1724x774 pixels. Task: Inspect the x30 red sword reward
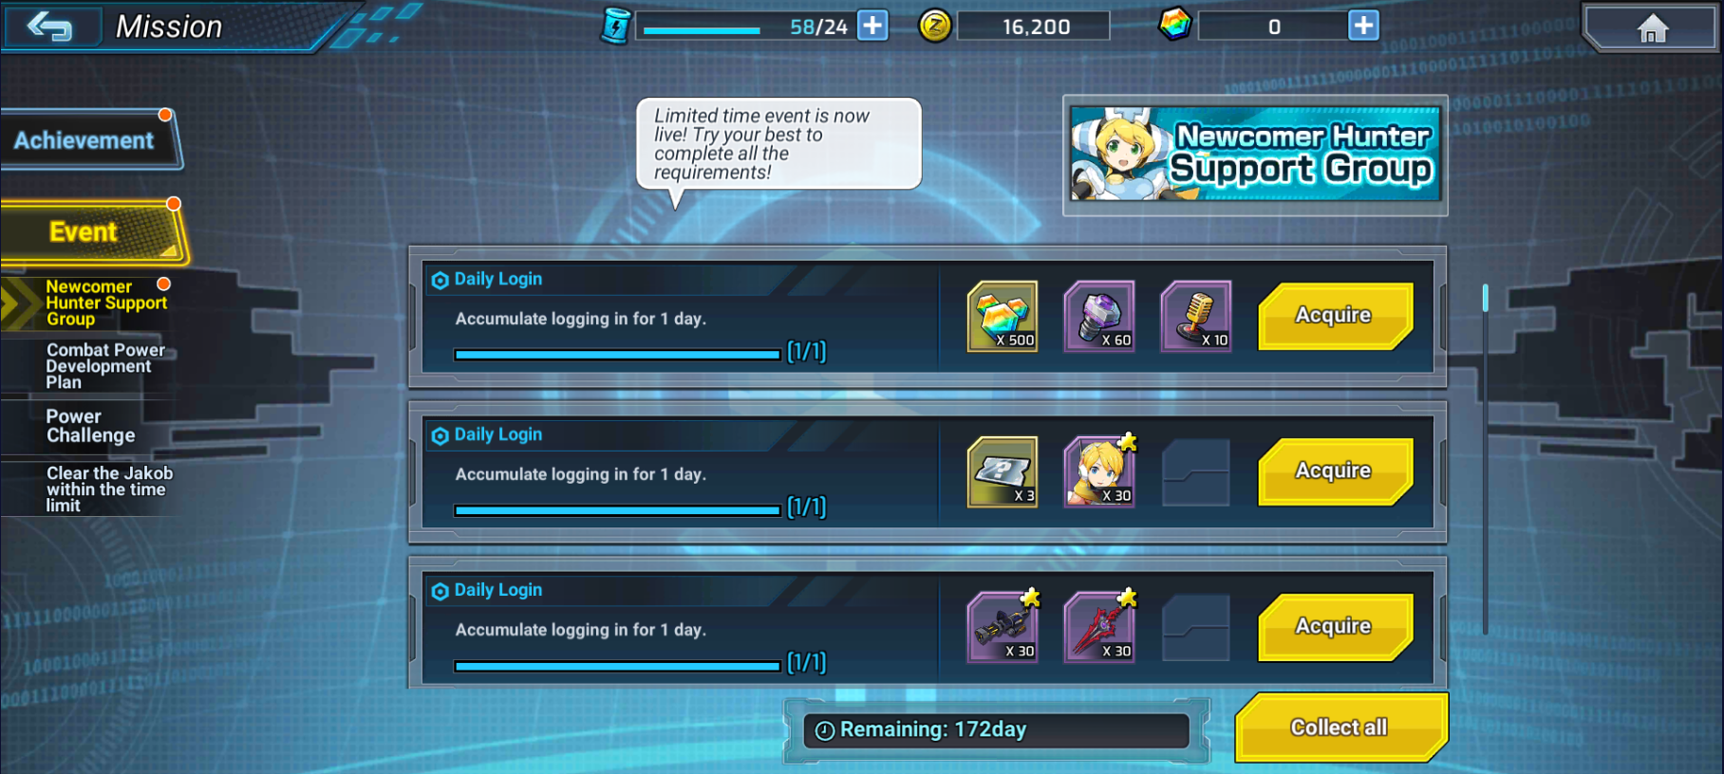(1099, 627)
